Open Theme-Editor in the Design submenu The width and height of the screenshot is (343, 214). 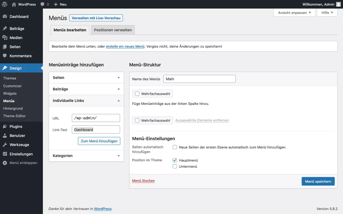tap(14, 116)
